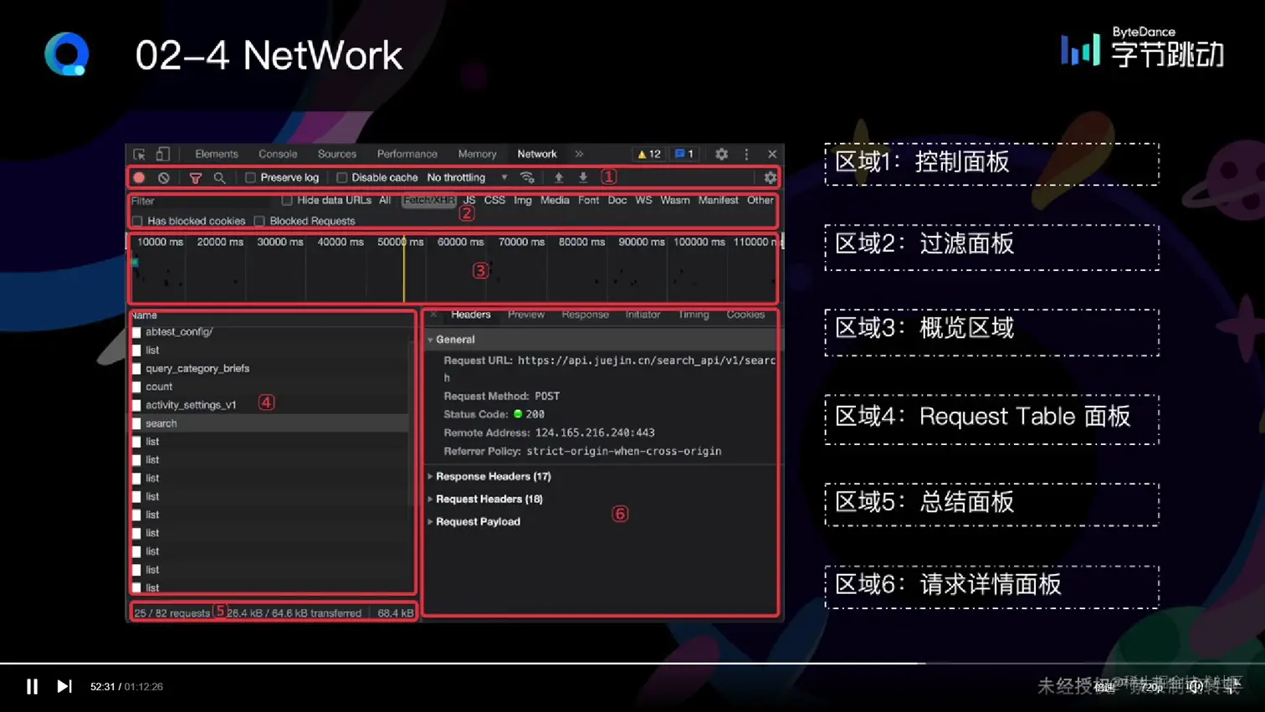This screenshot has width=1265, height=712.
Task: Filter requests by Img type
Action: pos(523,201)
